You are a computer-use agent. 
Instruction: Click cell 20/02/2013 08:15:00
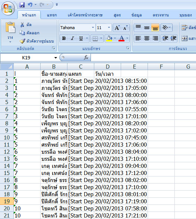click(121, 81)
